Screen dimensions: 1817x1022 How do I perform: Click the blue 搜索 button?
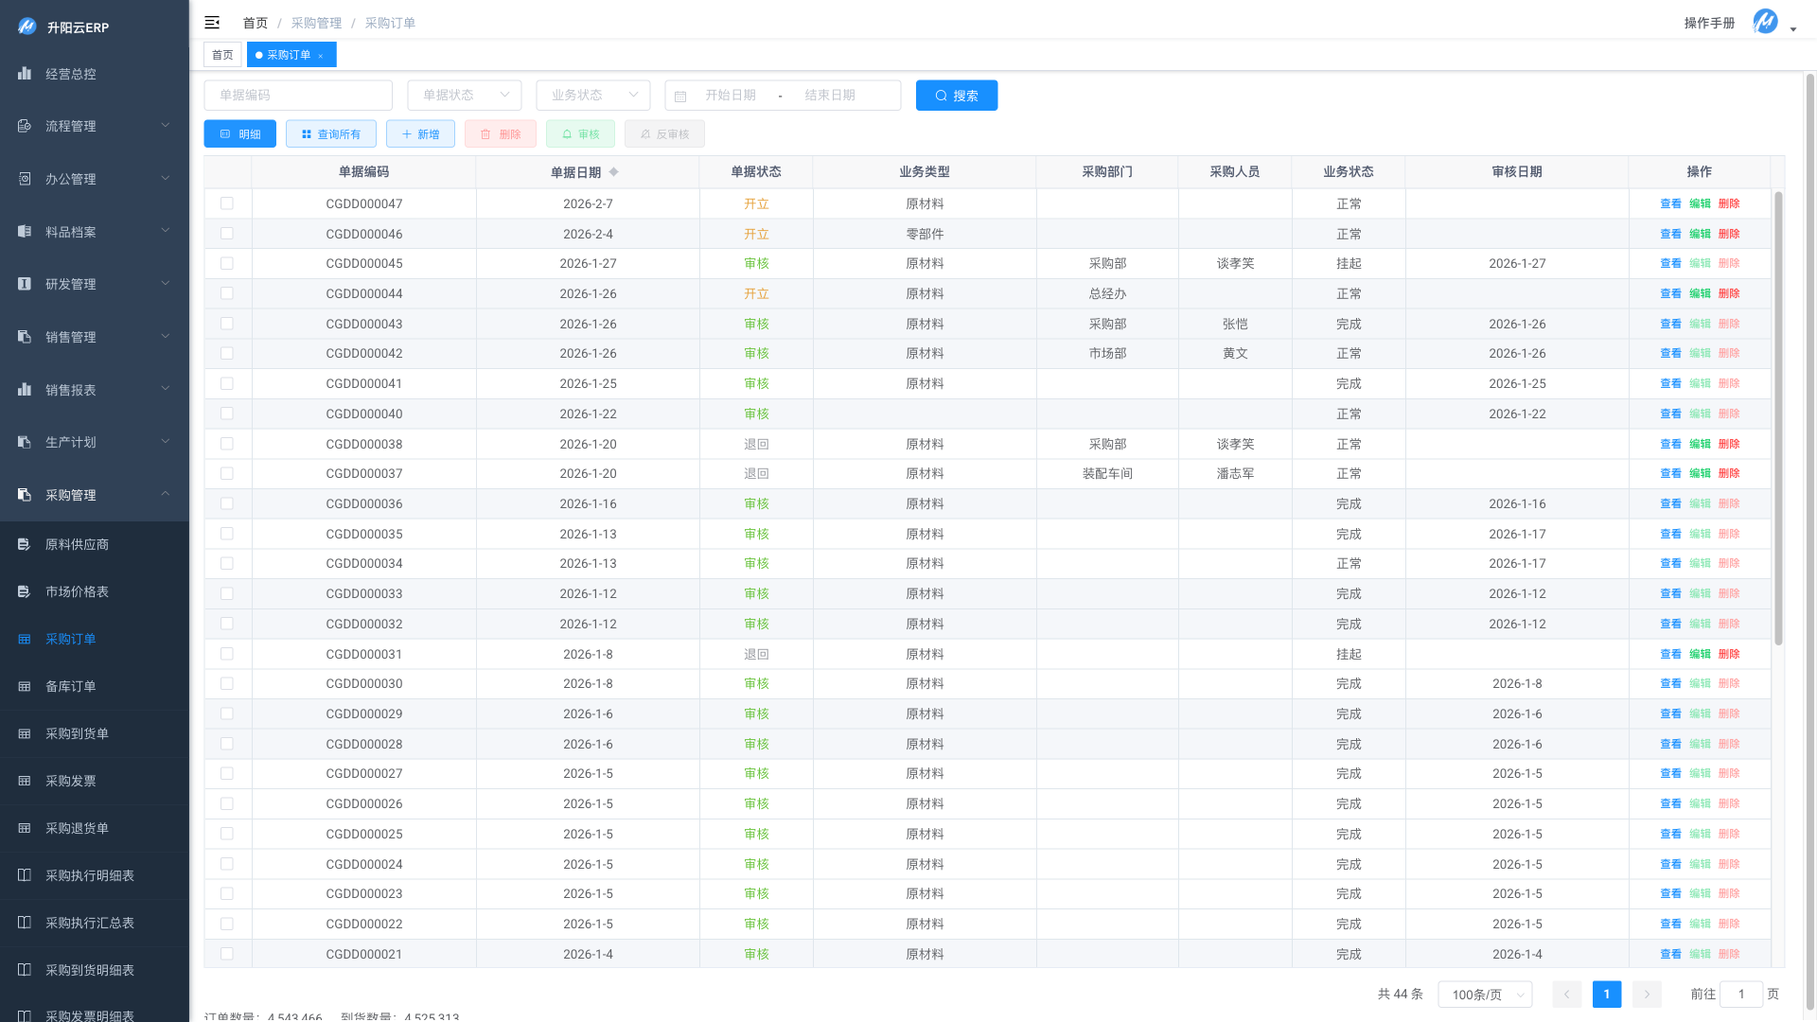(x=956, y=96)
